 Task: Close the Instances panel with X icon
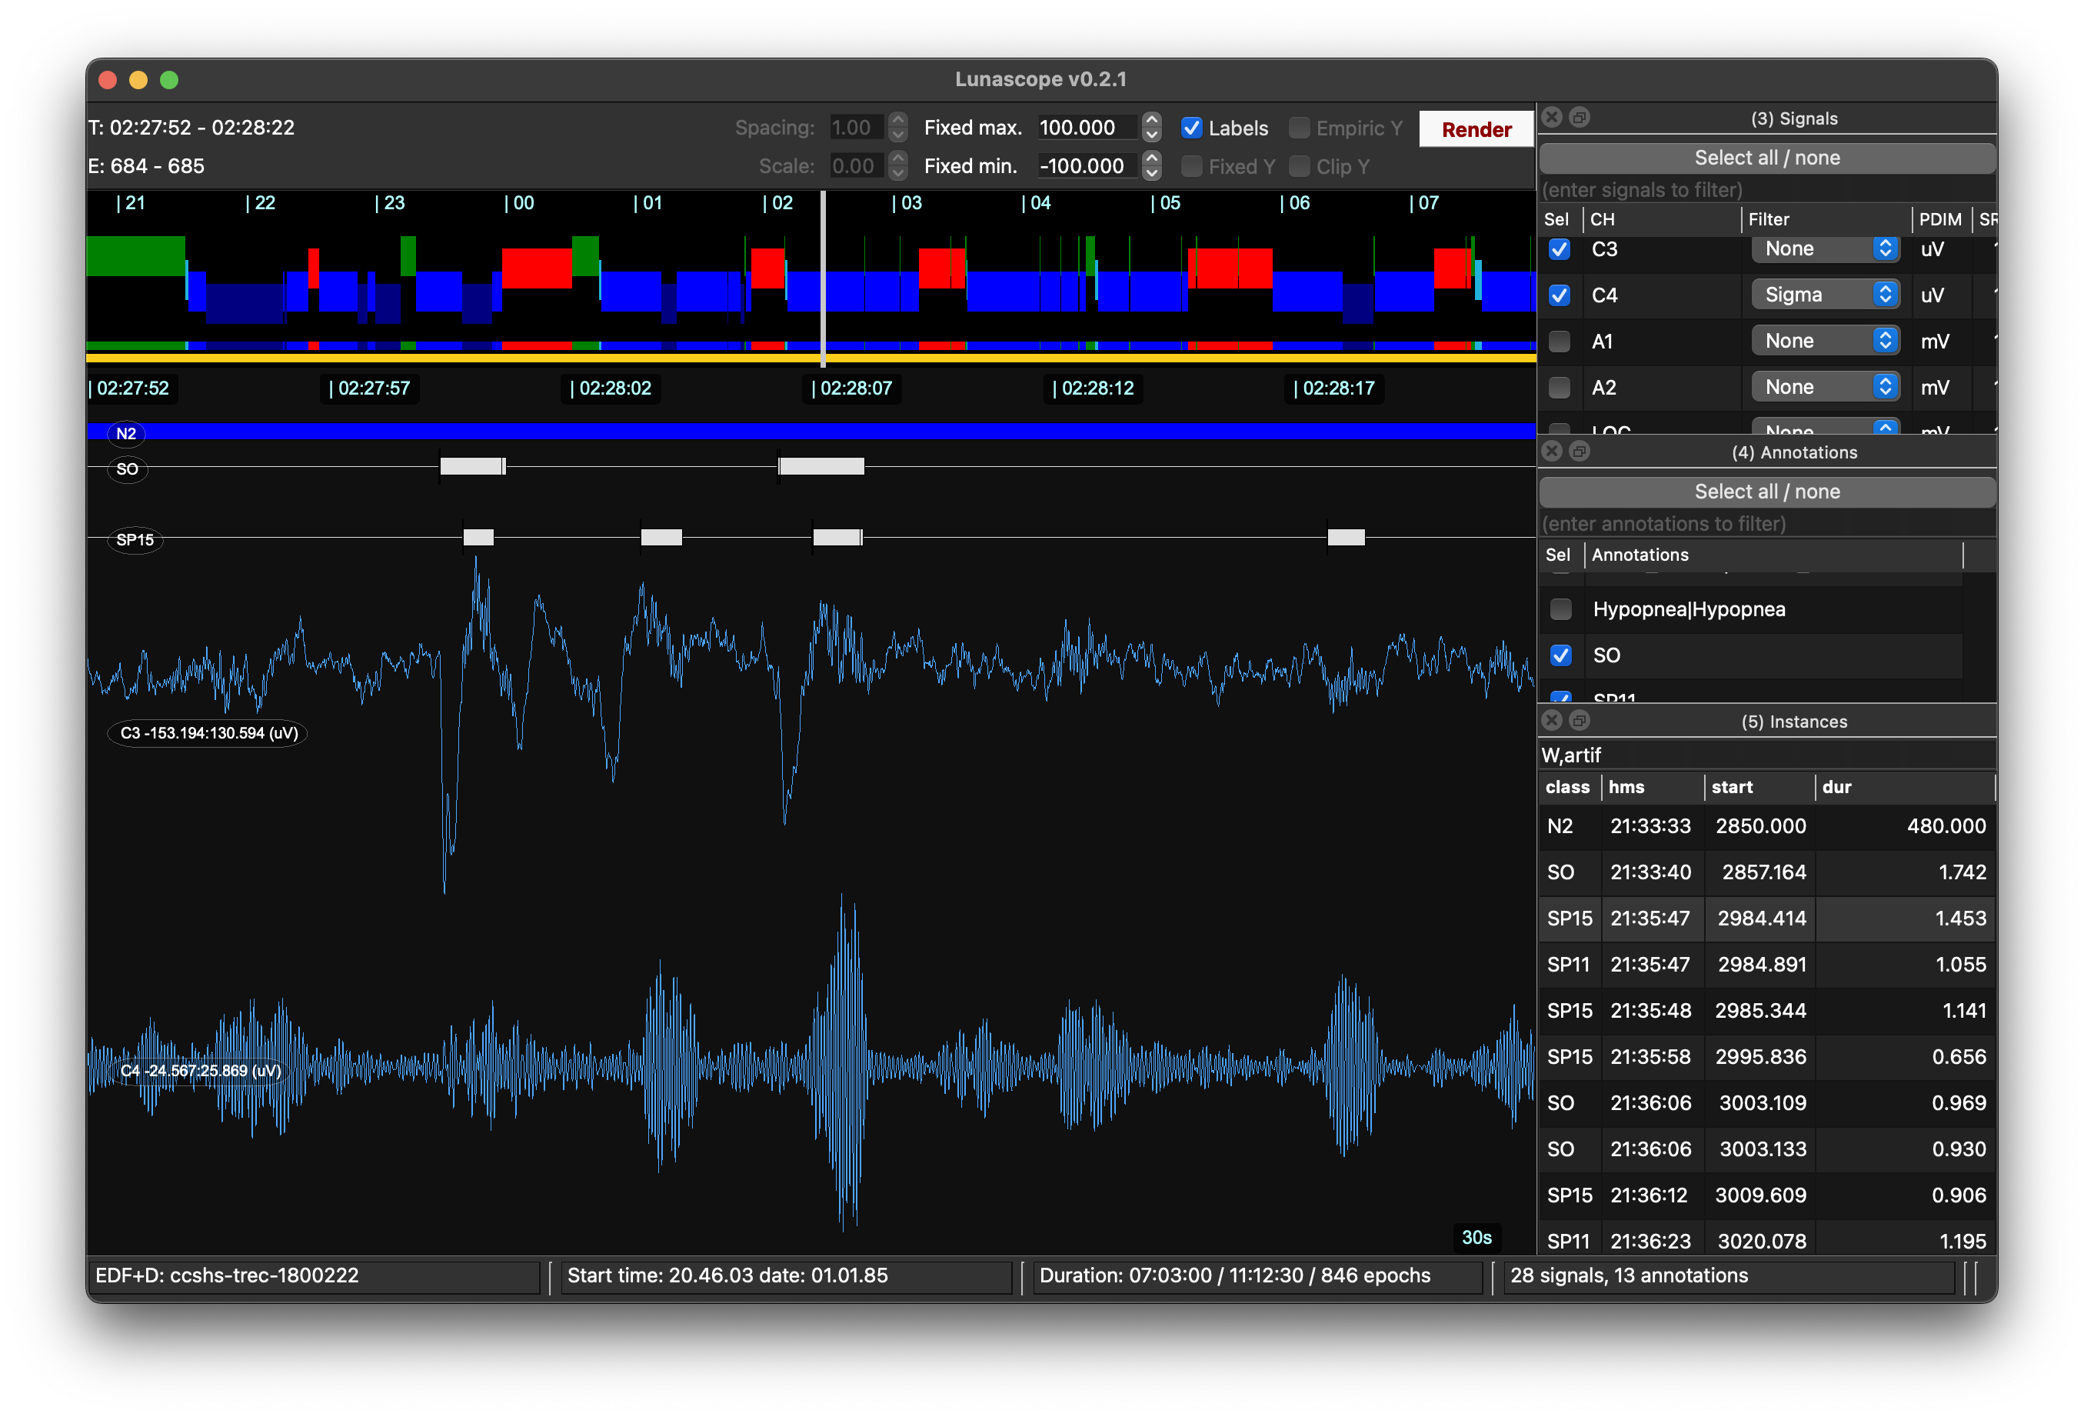[1553, 720]
